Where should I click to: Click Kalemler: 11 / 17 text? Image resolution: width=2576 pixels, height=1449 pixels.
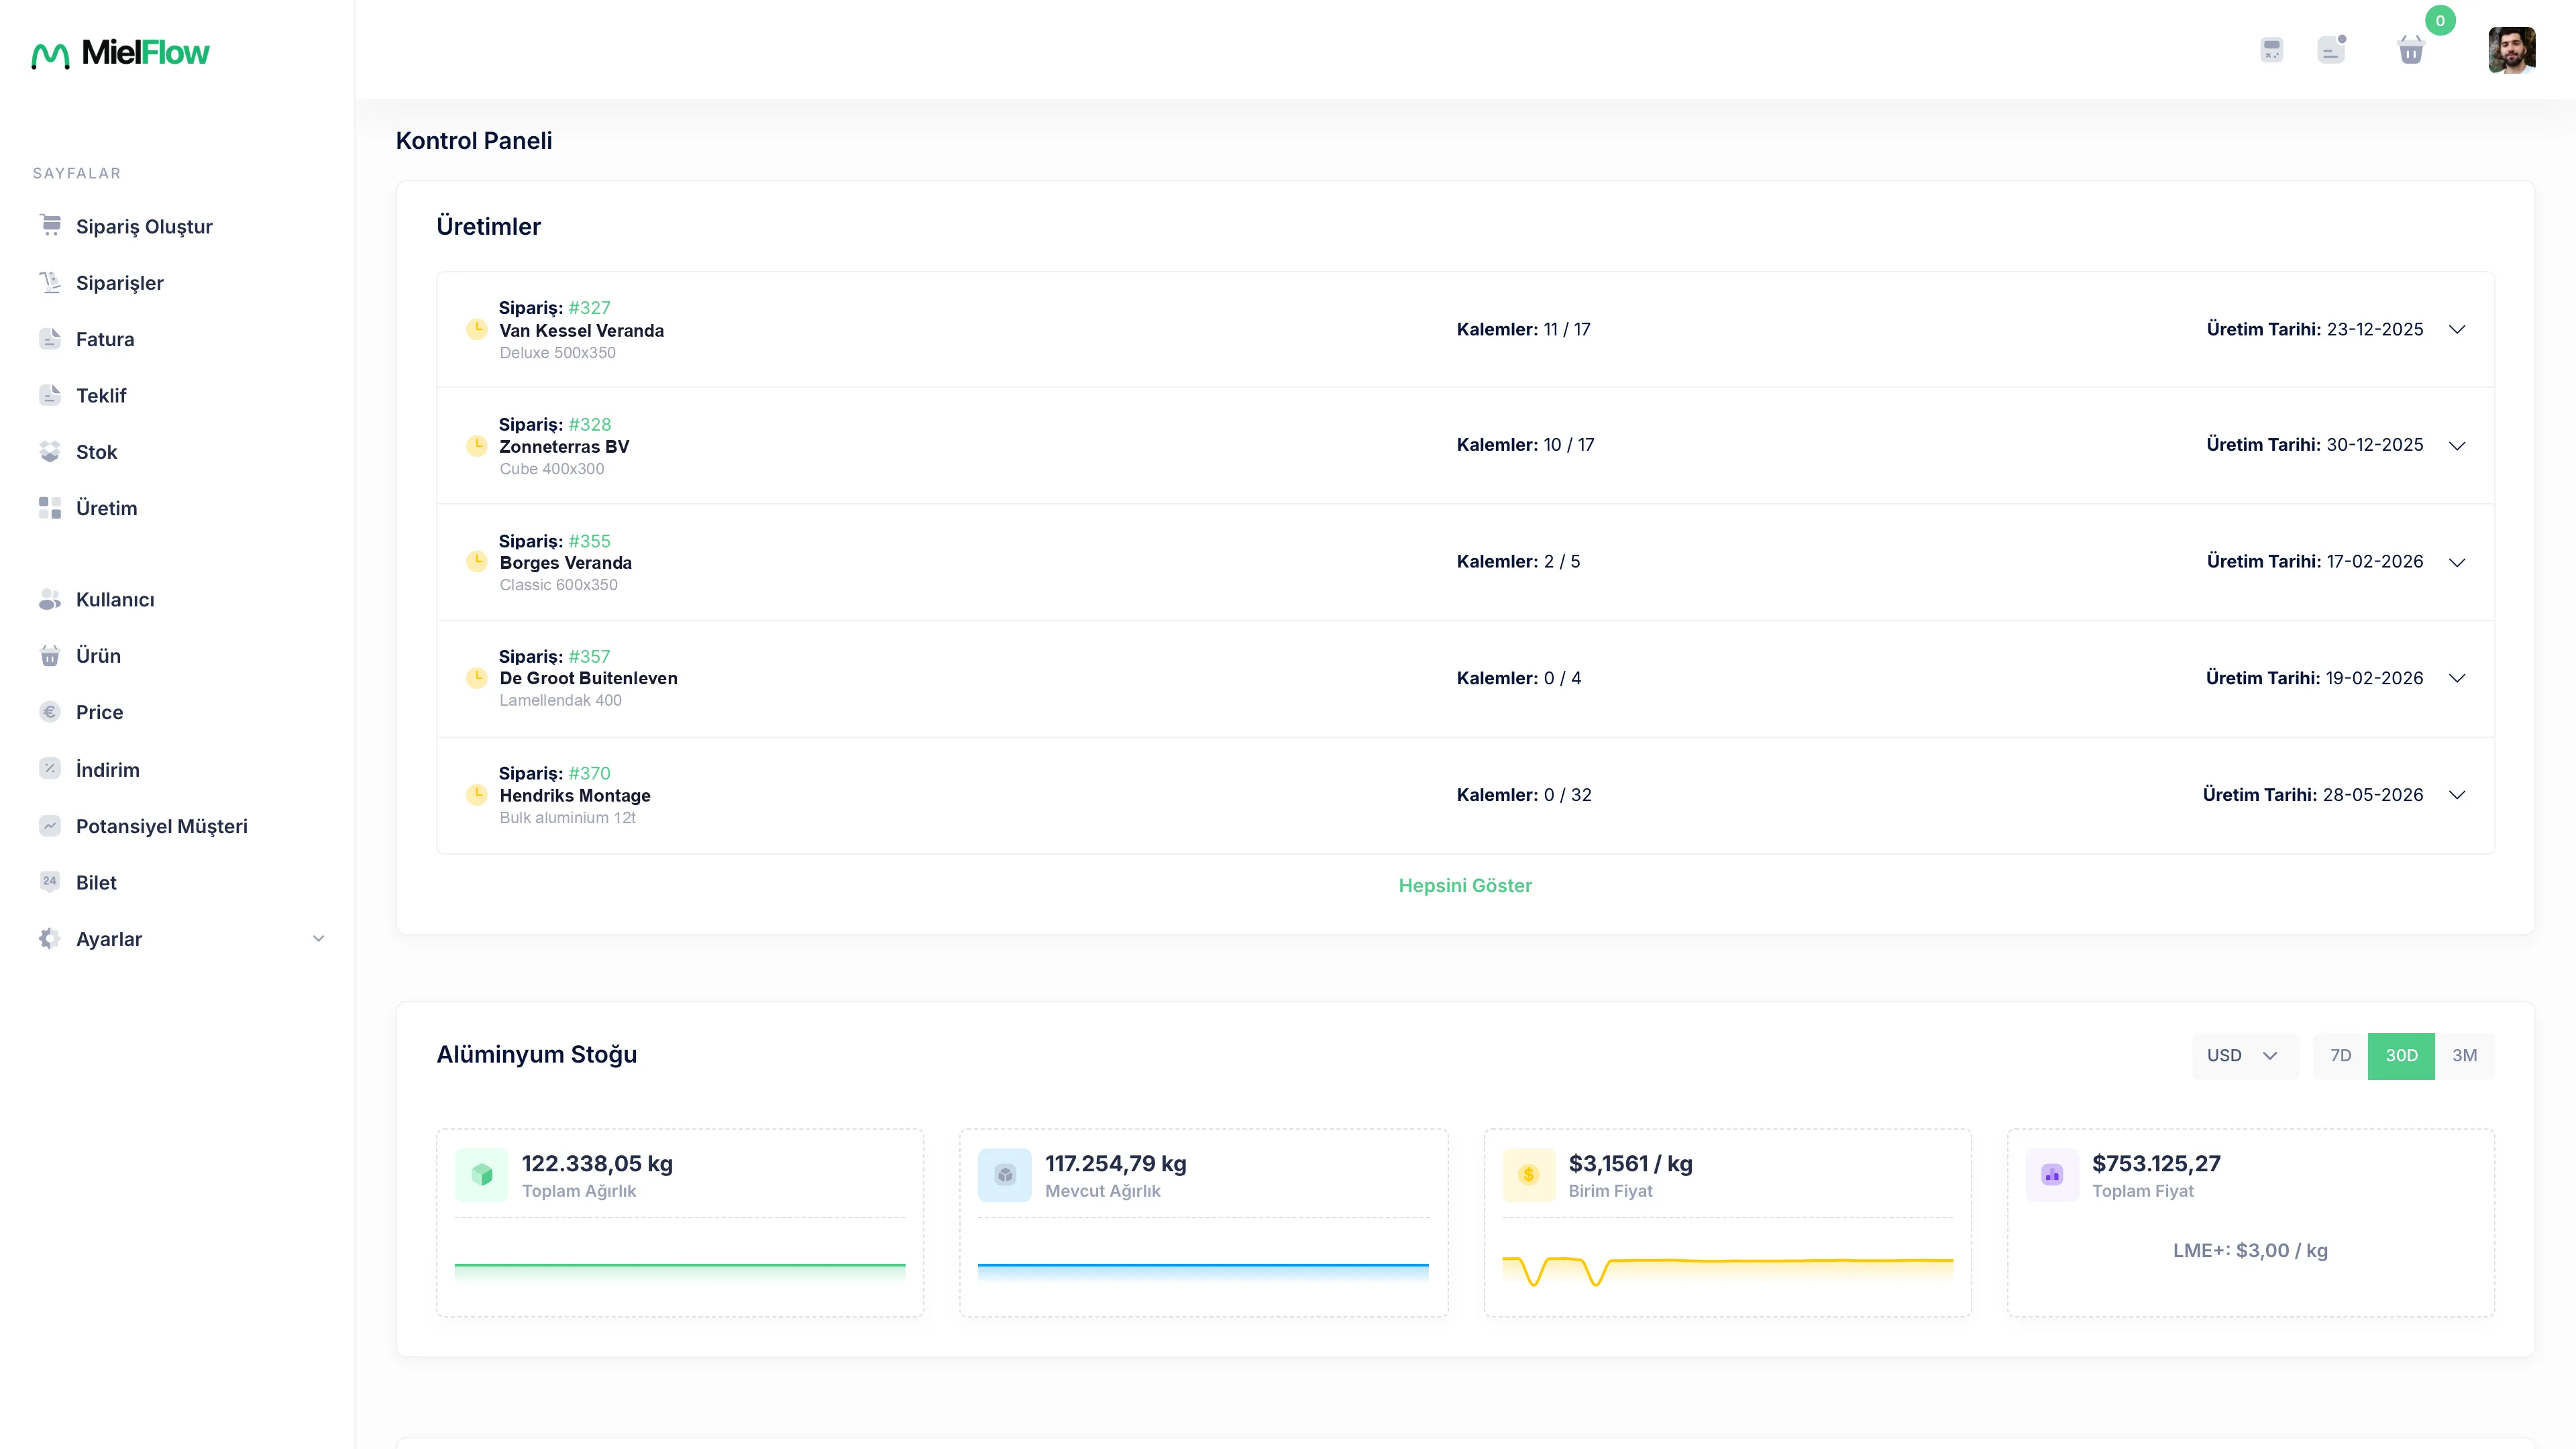pyautogui.click(x=1523, y=329)
